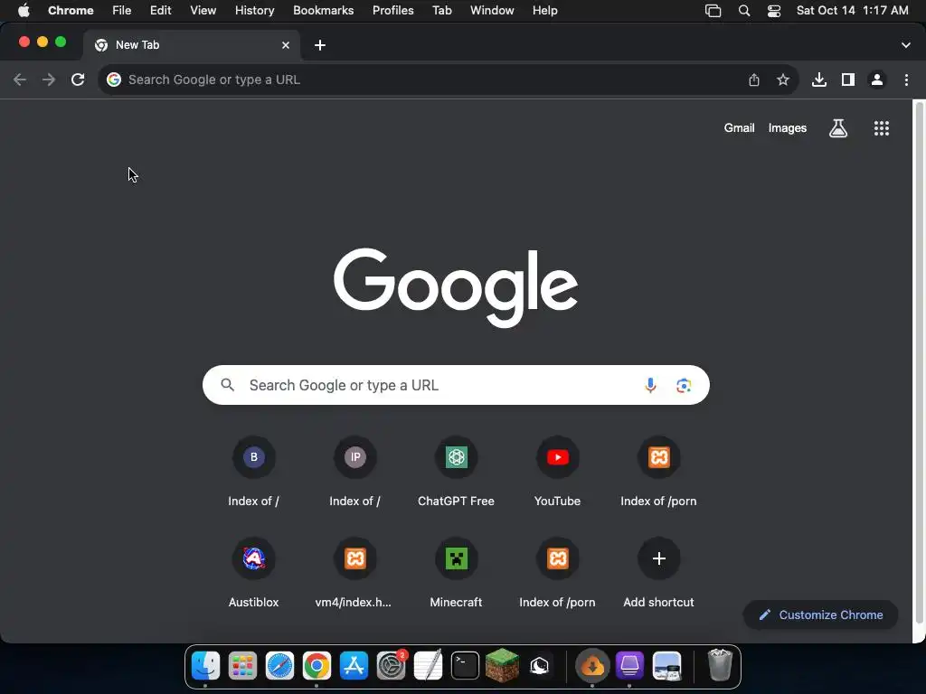Screen dimensions: 926x694
Task: Open the Edit menu
Action: coord(160,11)
